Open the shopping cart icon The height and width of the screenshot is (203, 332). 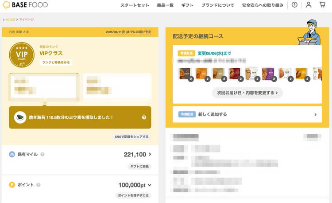[322, 5]
